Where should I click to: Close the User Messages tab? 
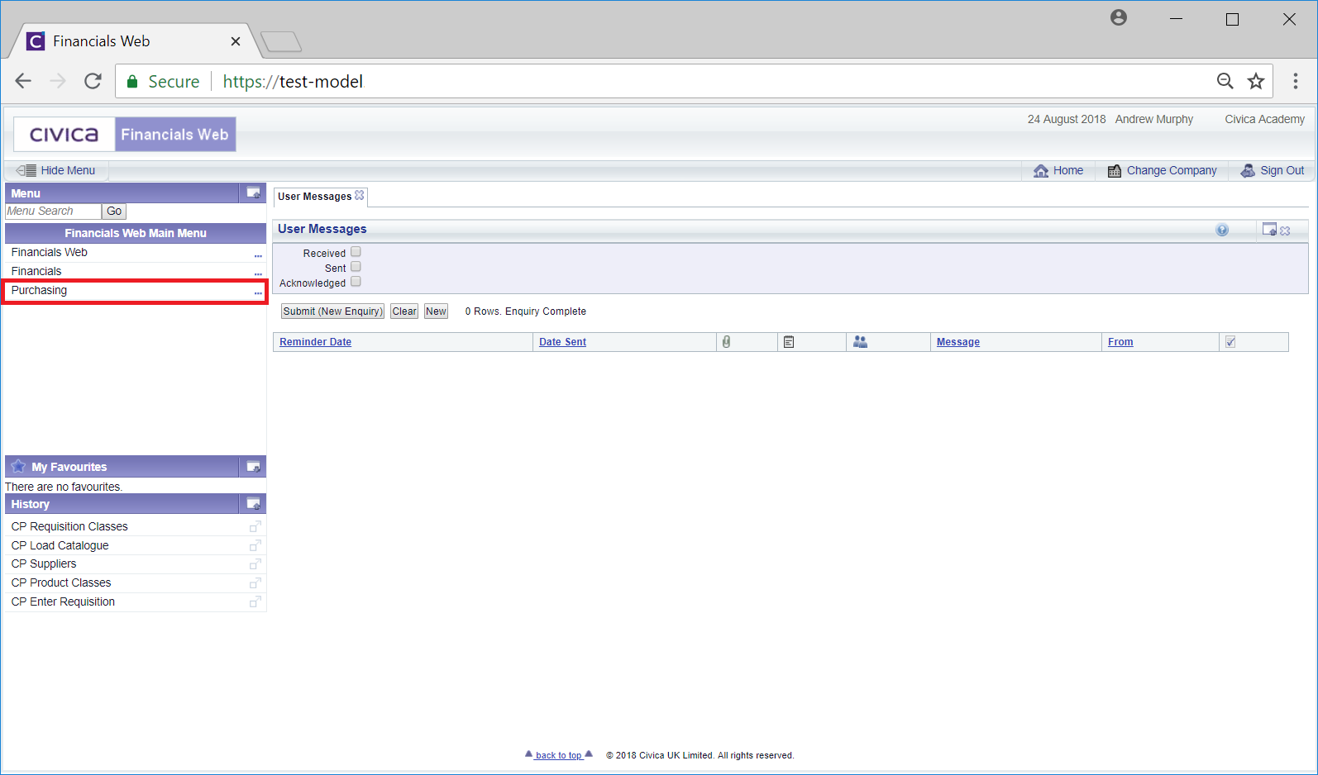(x=360, y=196)
